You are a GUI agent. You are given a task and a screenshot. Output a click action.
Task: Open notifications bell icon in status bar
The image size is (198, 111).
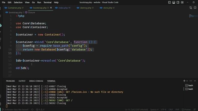click(x=195, y=110)
